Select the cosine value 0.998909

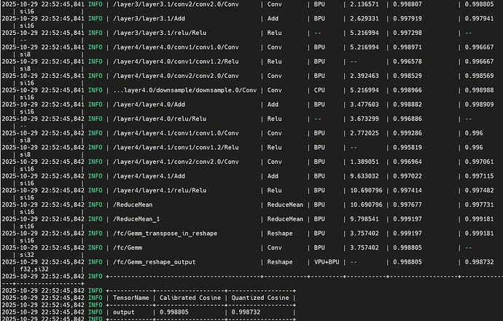click(x=479, y=104)
